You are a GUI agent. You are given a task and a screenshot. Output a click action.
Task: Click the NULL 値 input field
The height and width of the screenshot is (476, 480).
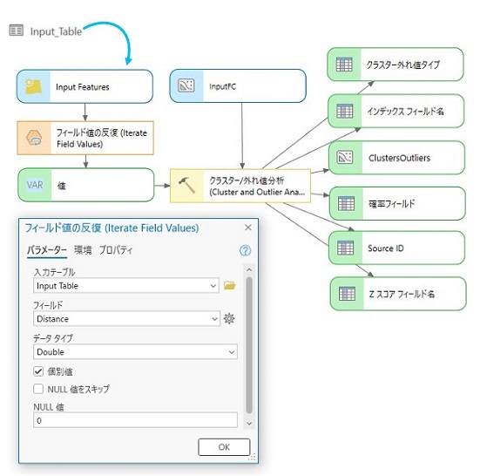pyautogui.click(x=135, y=420)
